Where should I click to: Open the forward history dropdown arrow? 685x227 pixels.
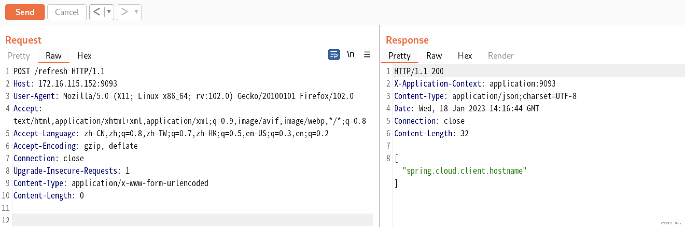point(136,12)
